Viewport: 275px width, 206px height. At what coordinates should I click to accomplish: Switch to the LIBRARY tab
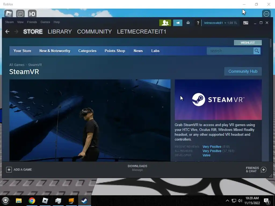point(60,32)
